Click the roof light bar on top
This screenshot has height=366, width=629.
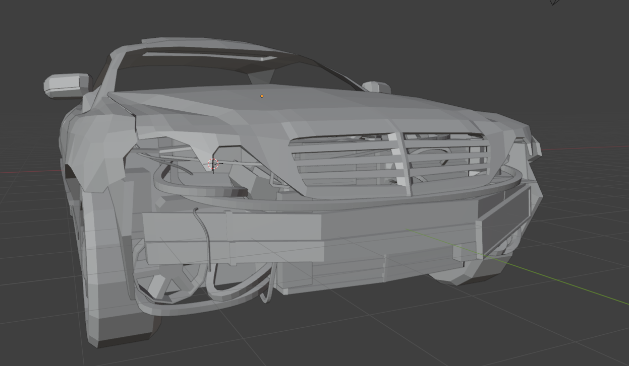(x=209, y=55)
